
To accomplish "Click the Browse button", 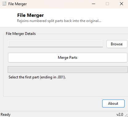I will click(x=117, y=44).
